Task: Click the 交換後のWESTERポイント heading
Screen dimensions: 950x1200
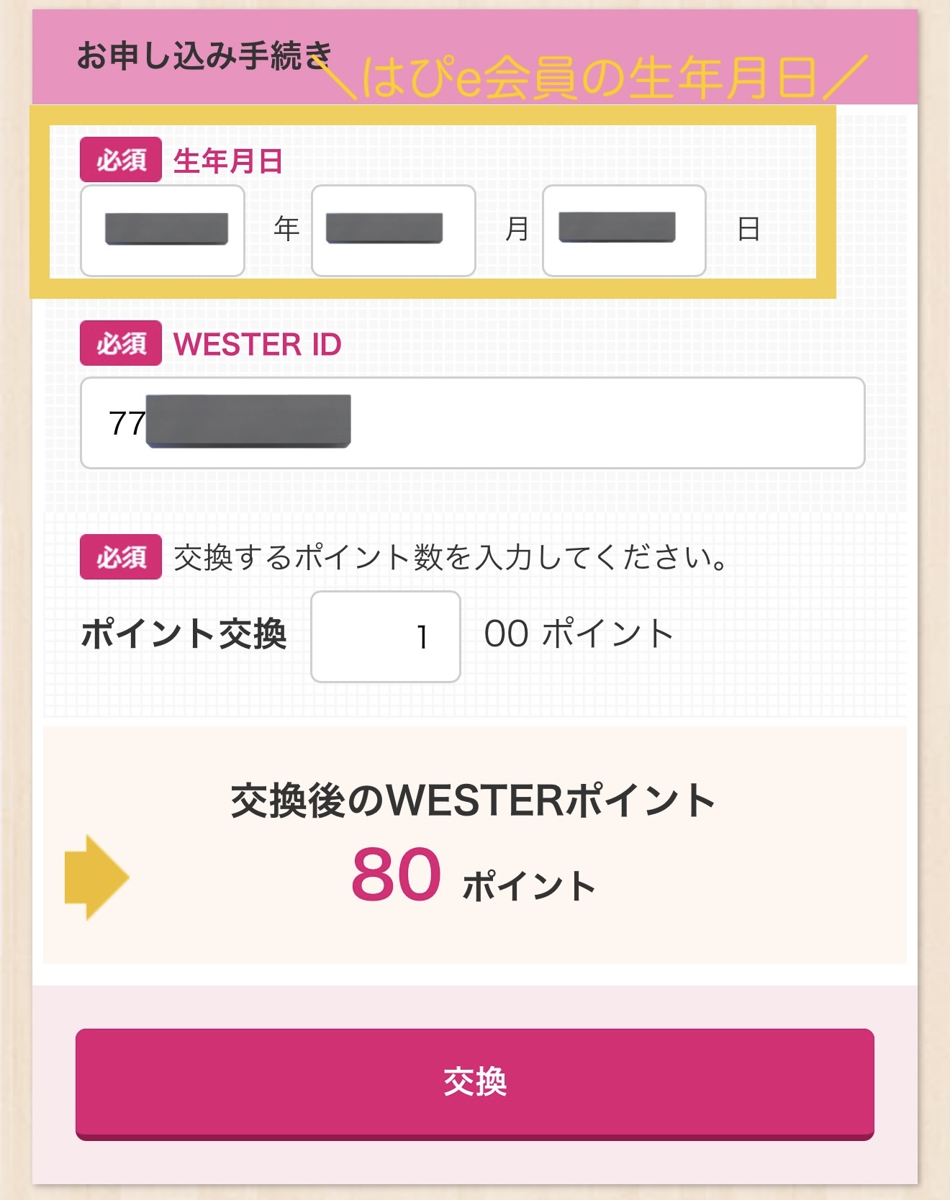Action: pyautogui.click(x=474, y=800)
